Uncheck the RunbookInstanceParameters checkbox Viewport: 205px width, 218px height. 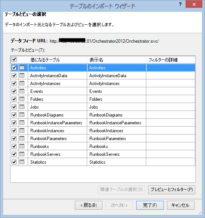click(14, 122)
